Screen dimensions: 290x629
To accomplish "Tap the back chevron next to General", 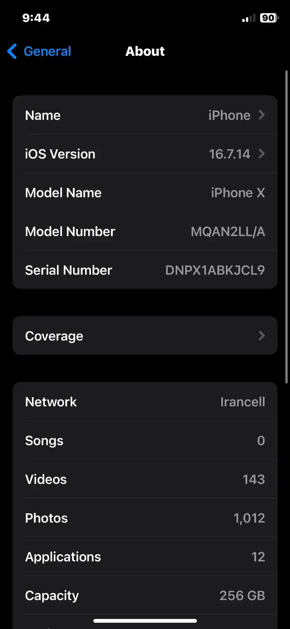I will [11, 51].
